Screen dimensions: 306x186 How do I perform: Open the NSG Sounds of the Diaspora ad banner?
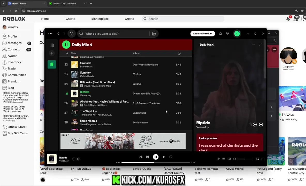(x=123, y=141)
